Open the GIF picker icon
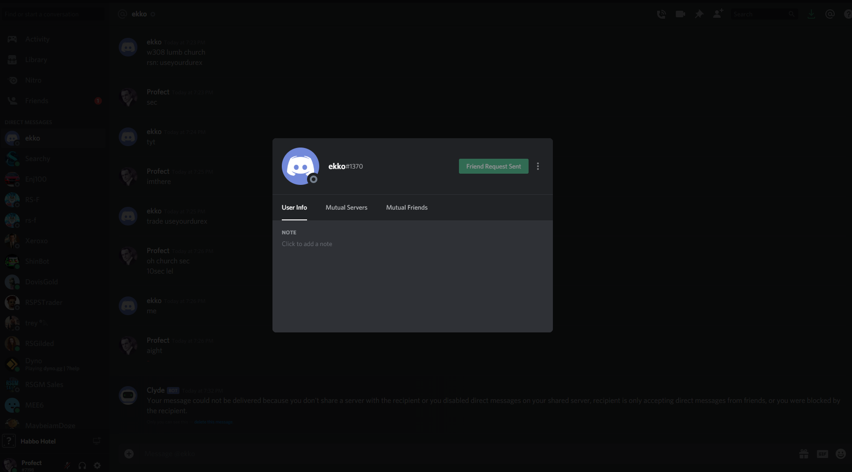Viewport: 852px width, 472px height. coord(823,454)
